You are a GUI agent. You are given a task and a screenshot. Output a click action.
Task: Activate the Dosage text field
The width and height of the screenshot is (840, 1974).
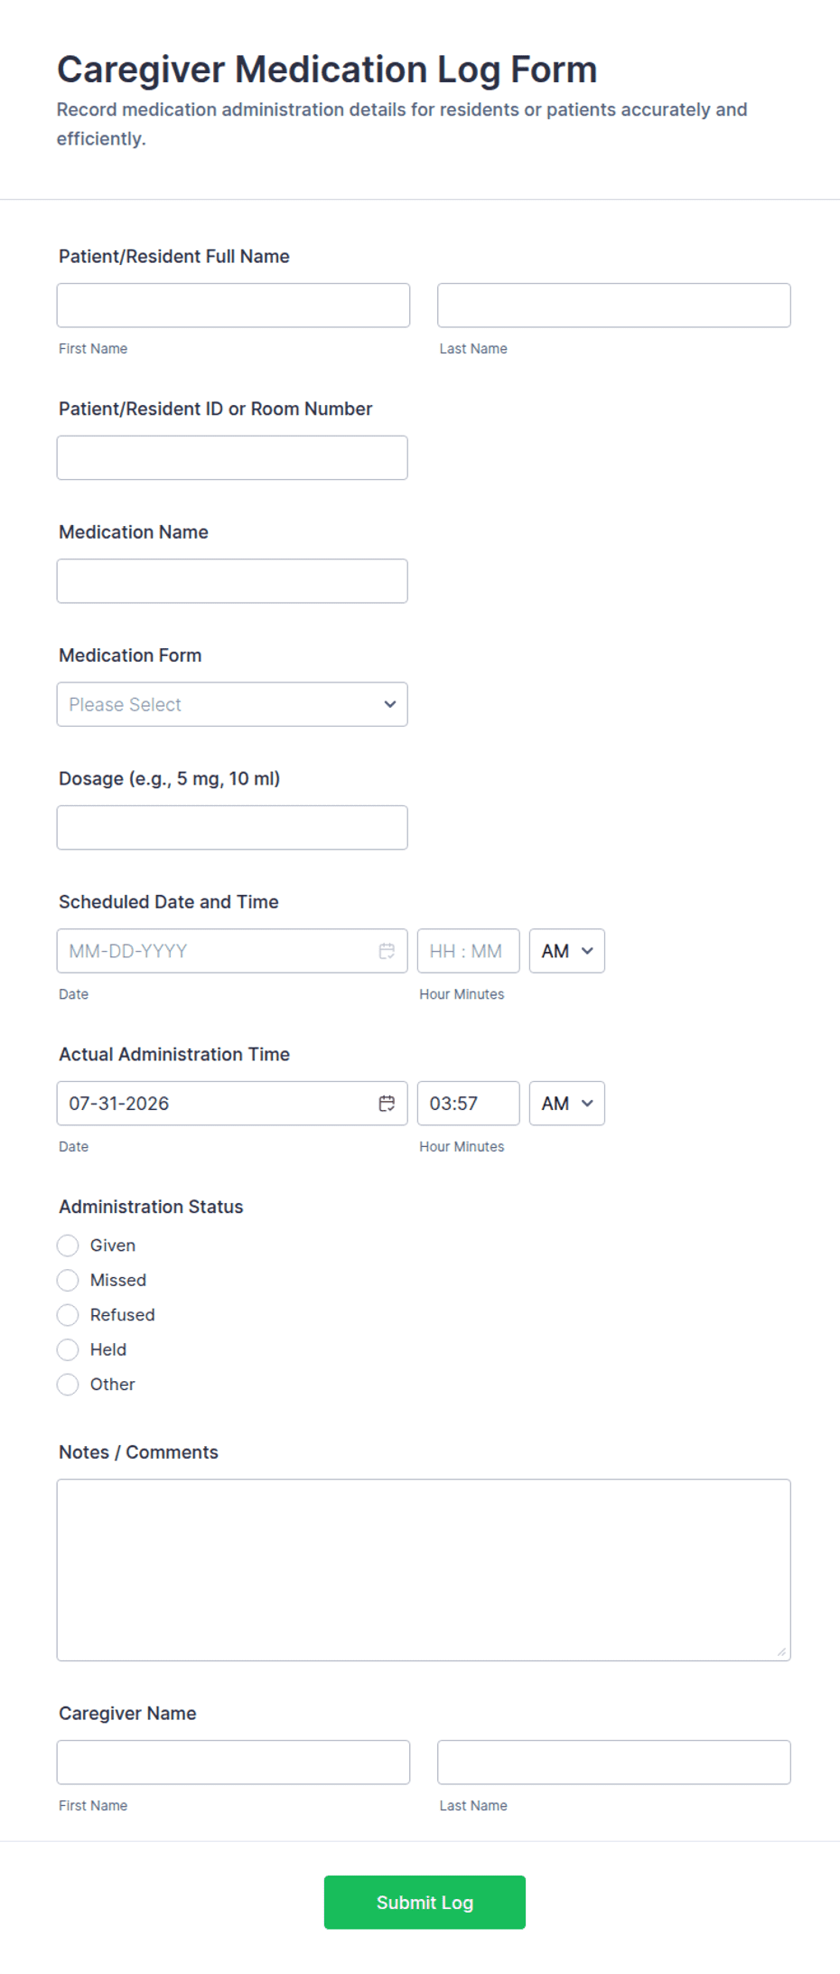pos(232,828)
